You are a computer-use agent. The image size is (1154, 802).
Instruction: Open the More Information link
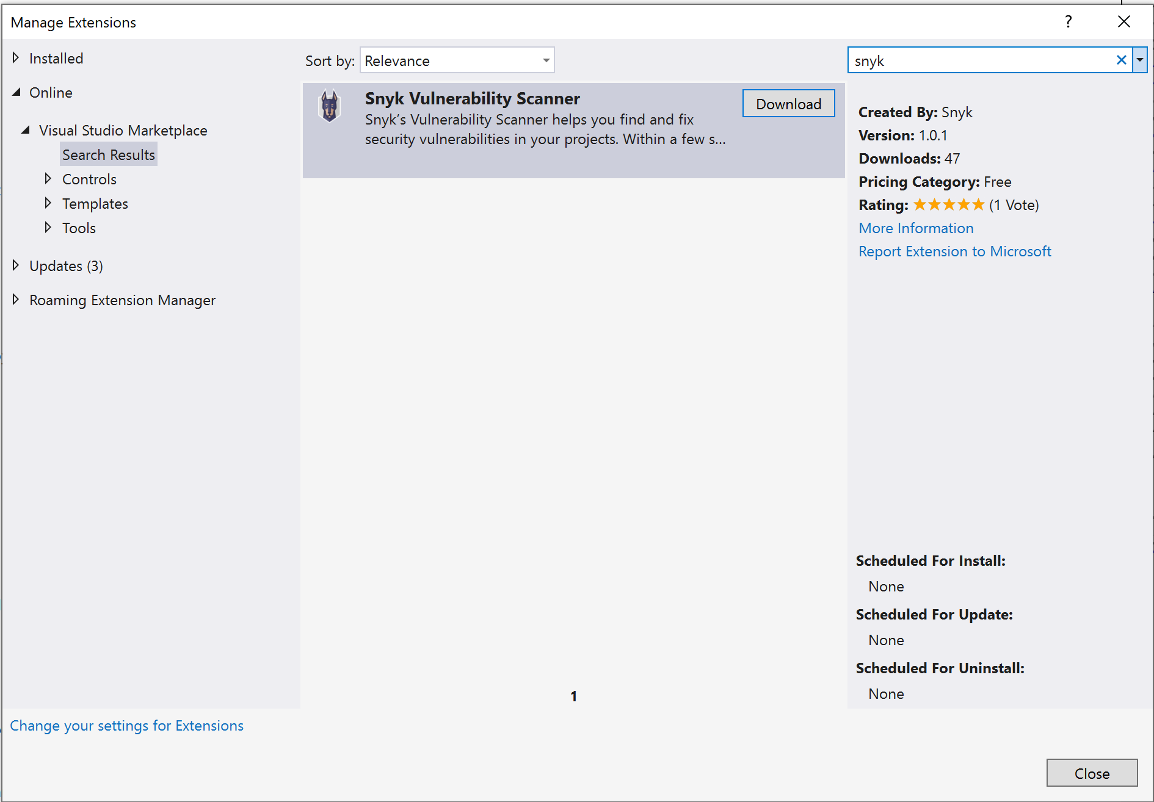916,228
